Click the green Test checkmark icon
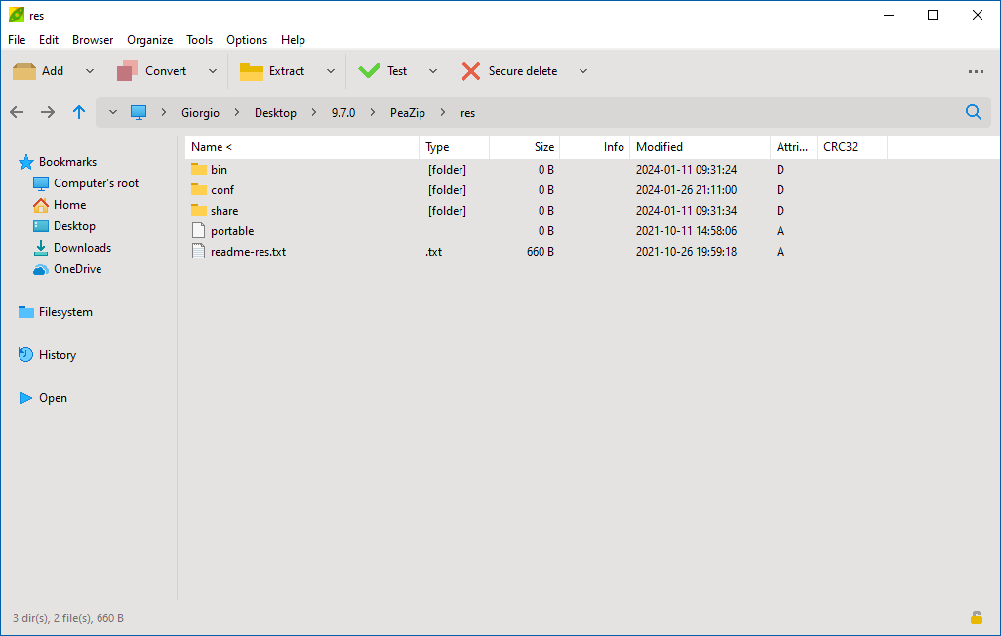Screen dimensions: 1001x636 [x=369, y=71]
